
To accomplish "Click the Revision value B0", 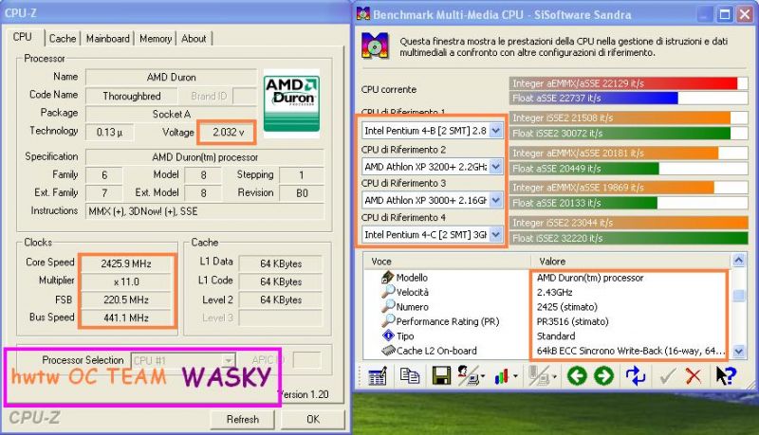I will coord(302,192).
